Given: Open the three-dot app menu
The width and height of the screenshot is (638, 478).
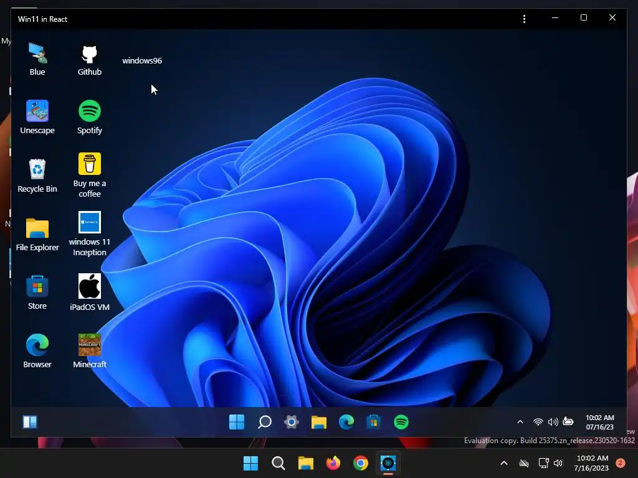Looking at the screenshot, I should coord(524,19).
